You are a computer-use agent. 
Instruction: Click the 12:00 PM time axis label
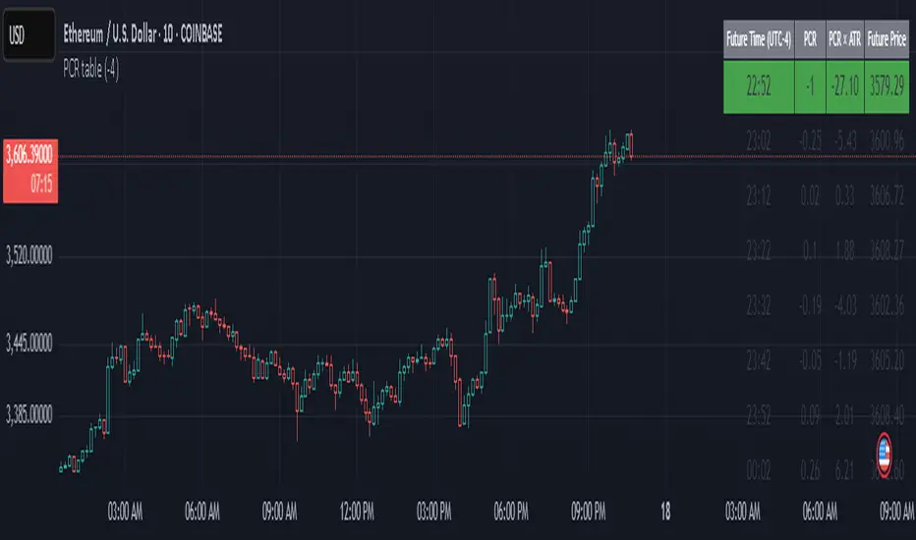click(357, 513)
